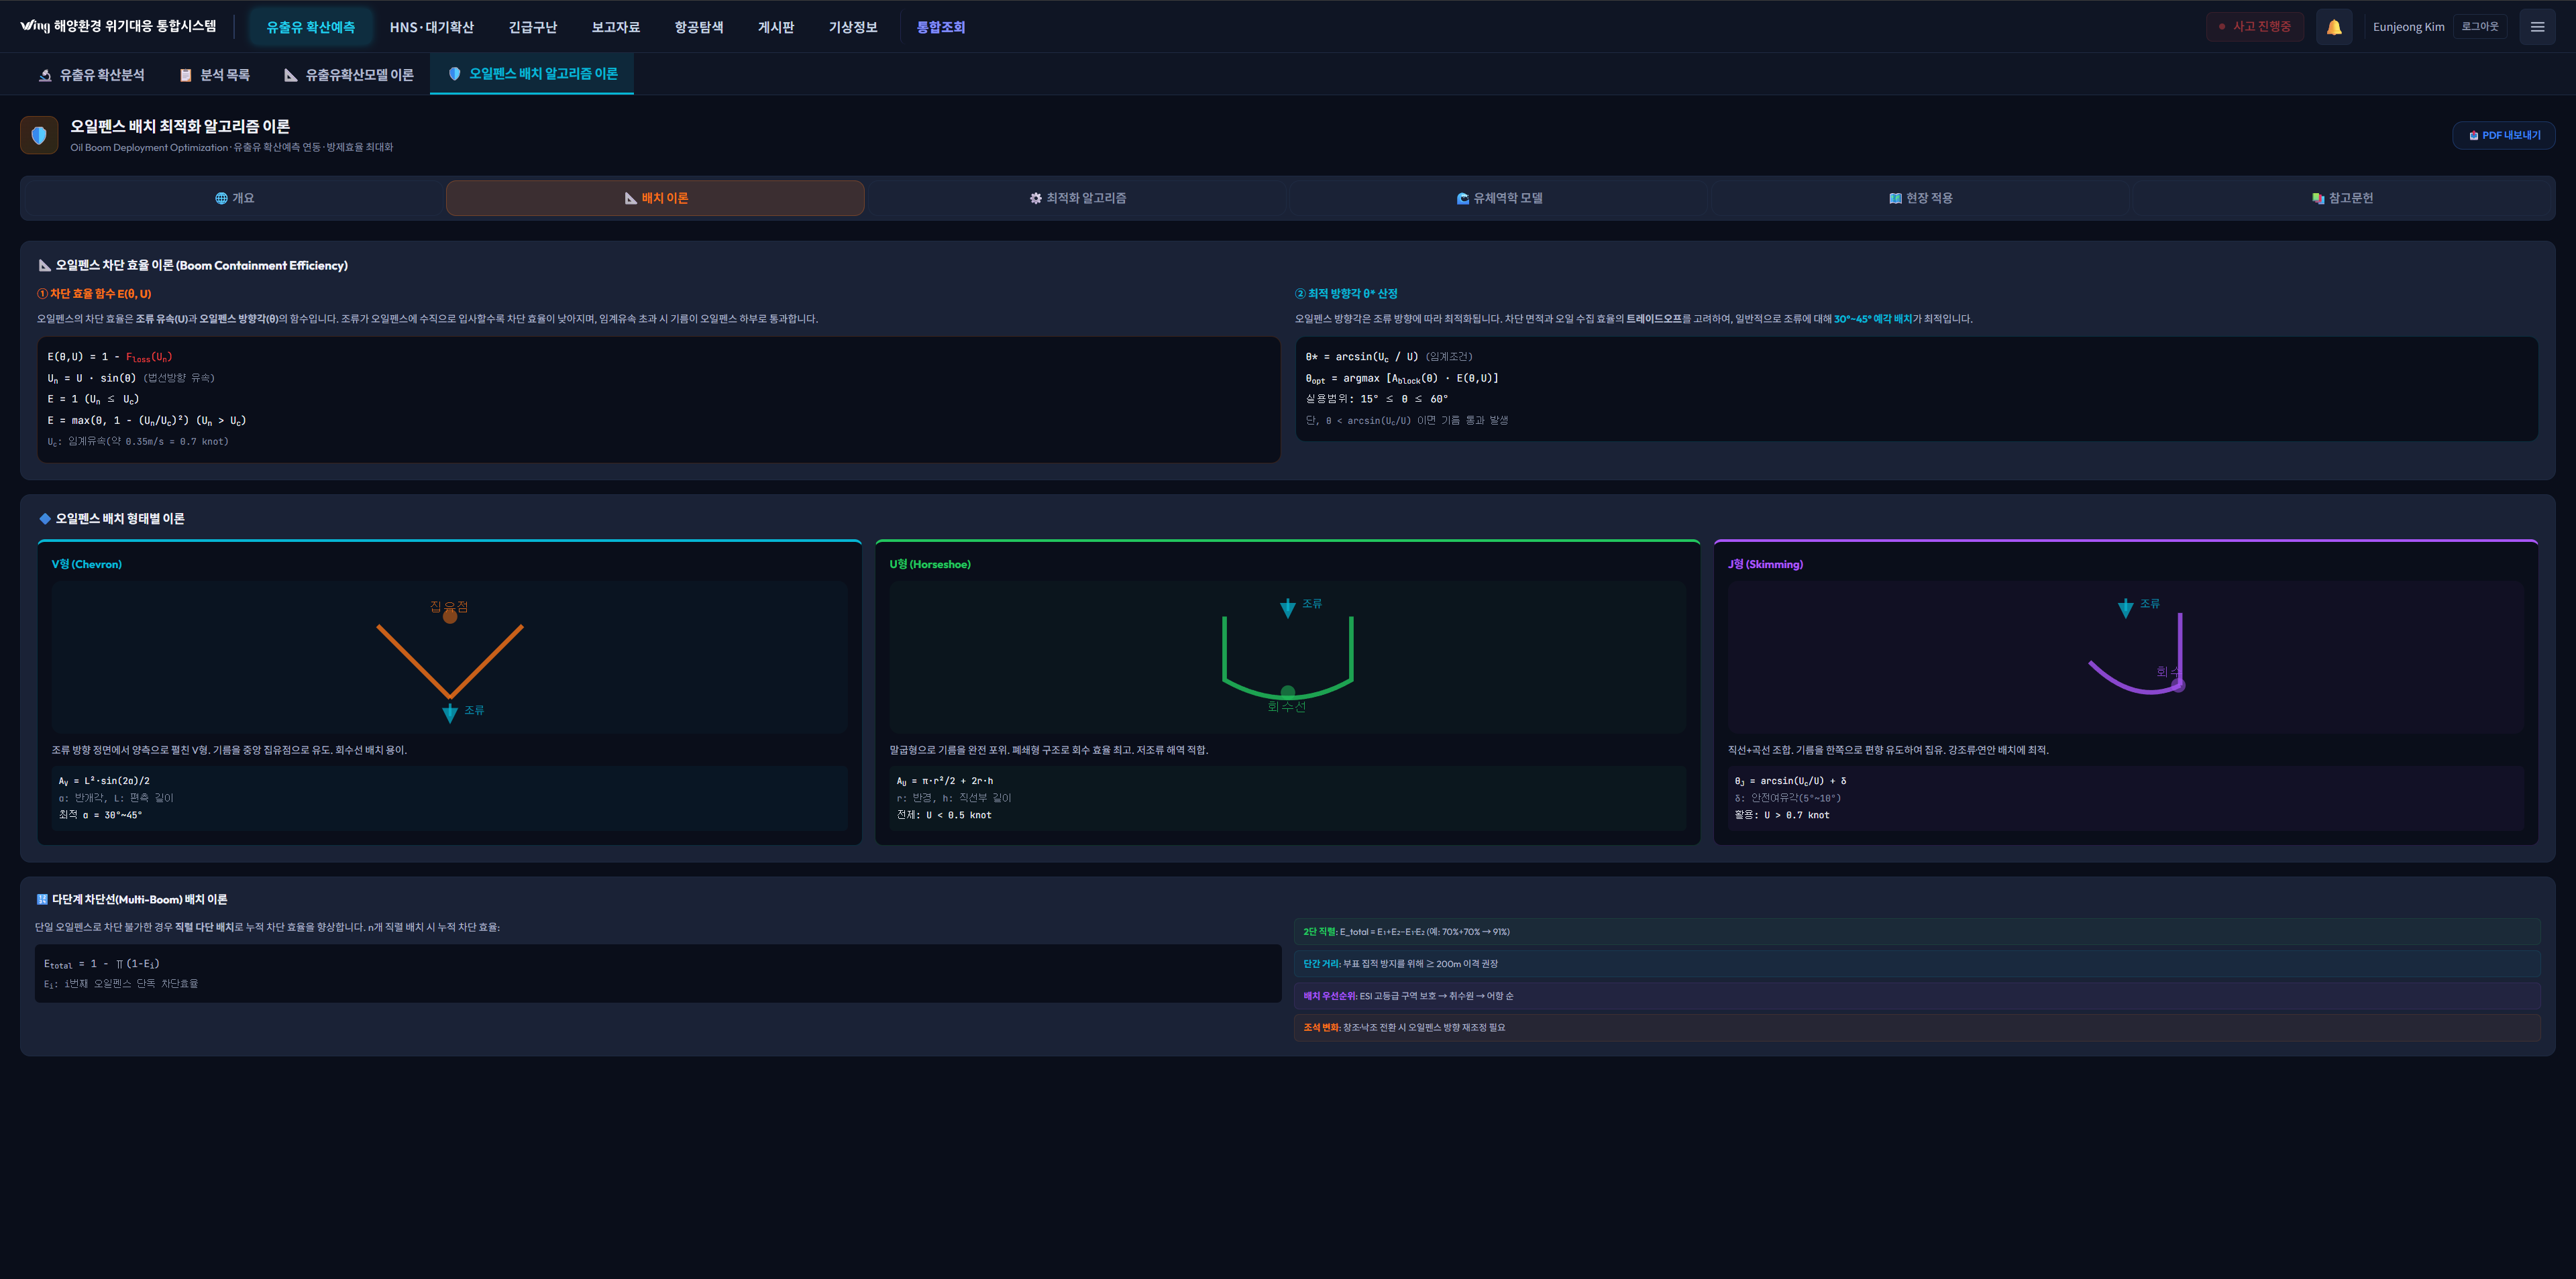Image resolution: width=2576 pixels, height=1279 pixels.
Task: Click the 로그아웃 button
Action: [x=2479, y=27]
